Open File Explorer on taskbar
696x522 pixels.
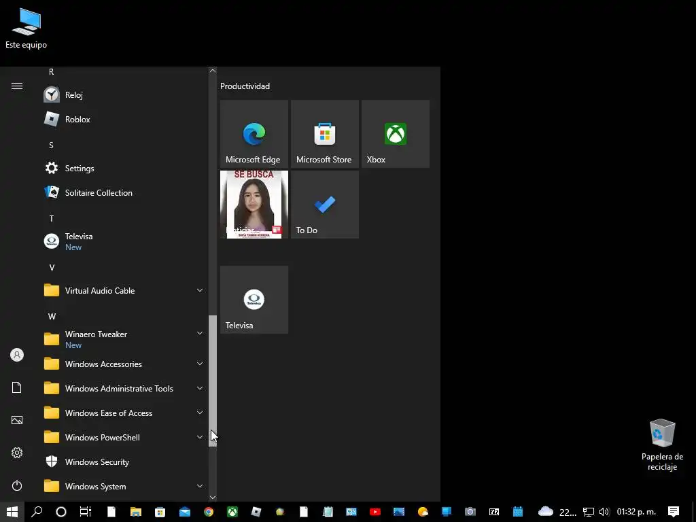[135, 512]
